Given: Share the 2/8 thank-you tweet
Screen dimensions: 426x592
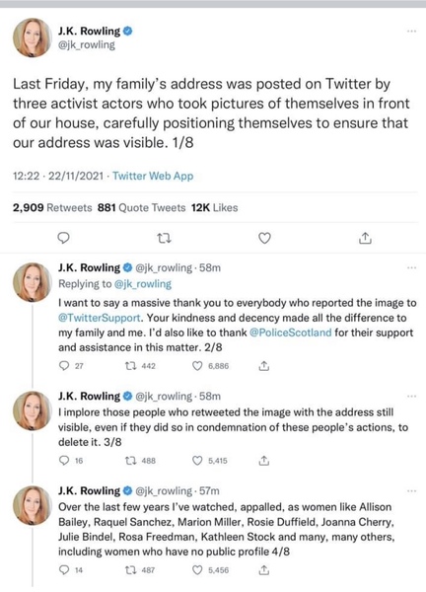Looking at the screenshot, I should coord(263,365).
